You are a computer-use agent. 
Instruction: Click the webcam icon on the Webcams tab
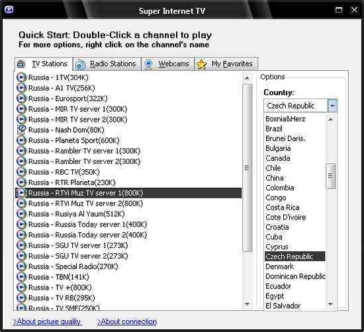pyautogui.click(x=148, y=63)
